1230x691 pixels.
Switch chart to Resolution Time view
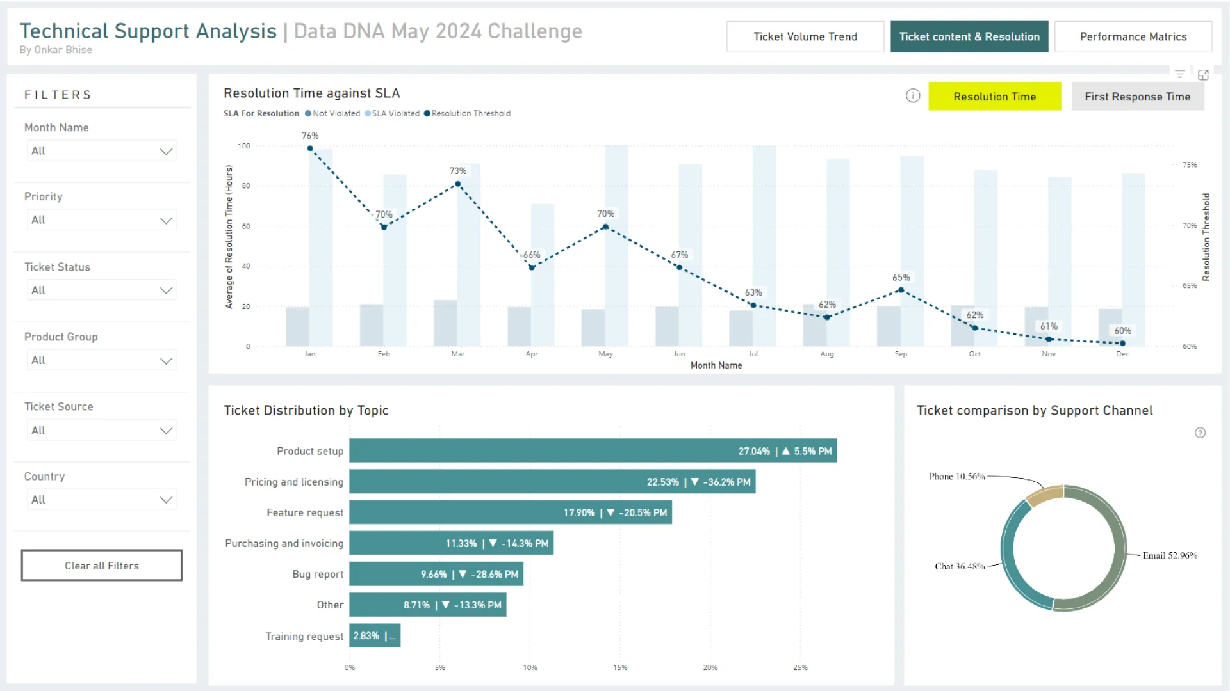point(995,96)
